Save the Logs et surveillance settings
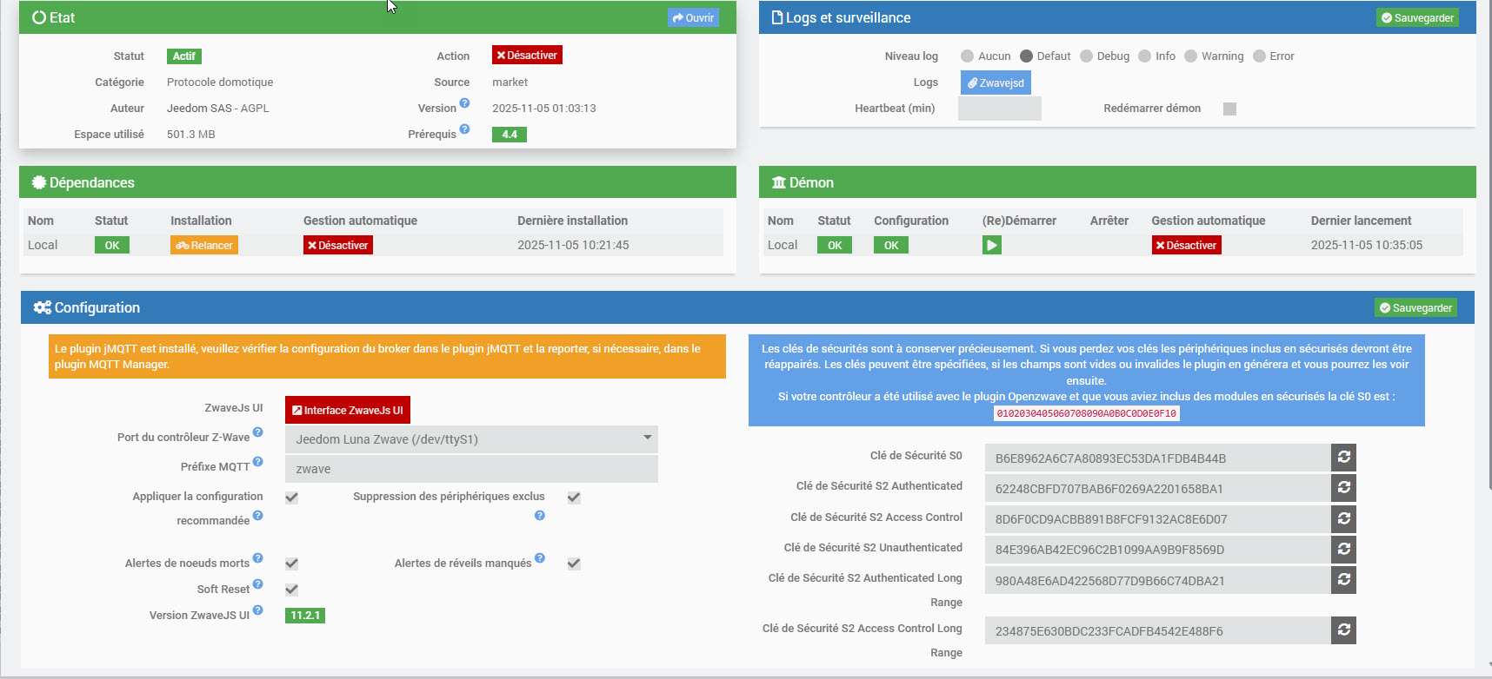This screenshot has height=679, width=1492. click(x=1417, y=17)
